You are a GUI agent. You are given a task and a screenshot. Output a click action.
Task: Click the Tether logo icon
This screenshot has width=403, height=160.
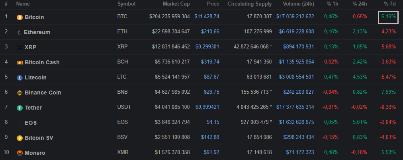[20, 108]
